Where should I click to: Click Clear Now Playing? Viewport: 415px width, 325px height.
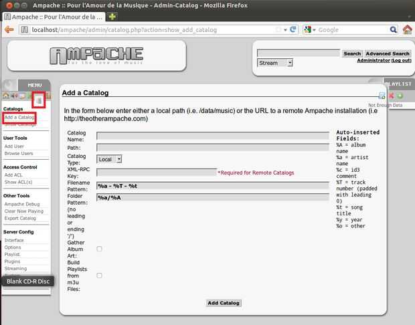click(24, 211)
